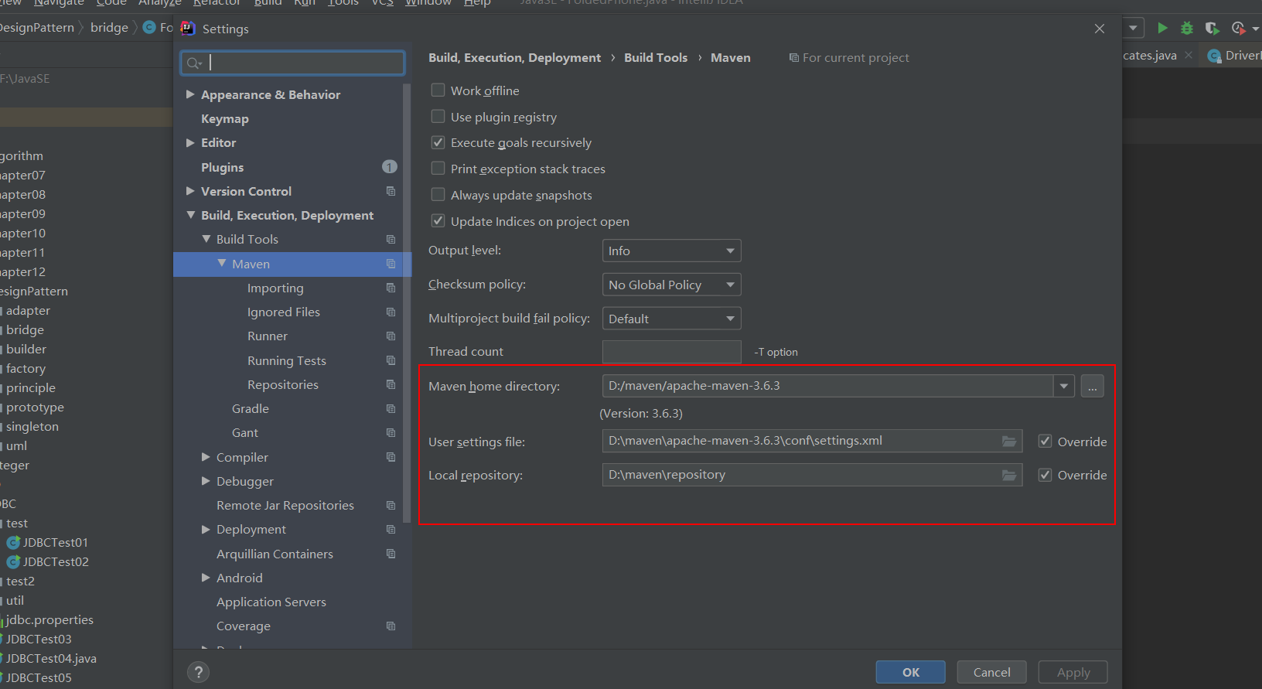Select Keymap in settings tree
1262x689 pixels.
225,118
